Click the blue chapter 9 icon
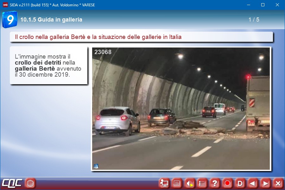Viewport: 285px width, 190px height. pos(9,20)
